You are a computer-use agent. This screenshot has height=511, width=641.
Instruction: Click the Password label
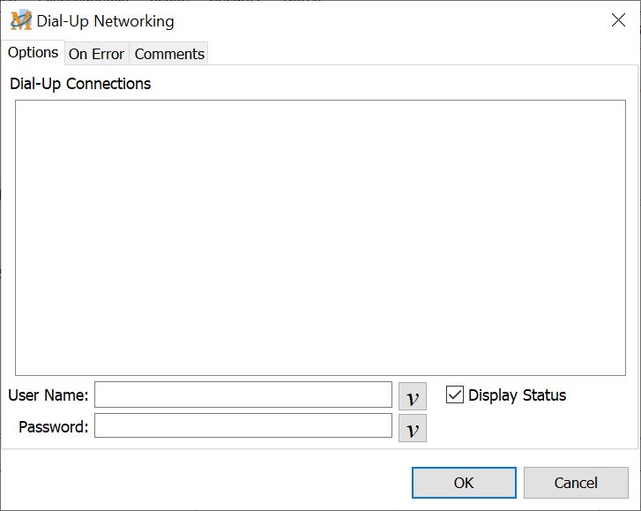tap(54, 427)
